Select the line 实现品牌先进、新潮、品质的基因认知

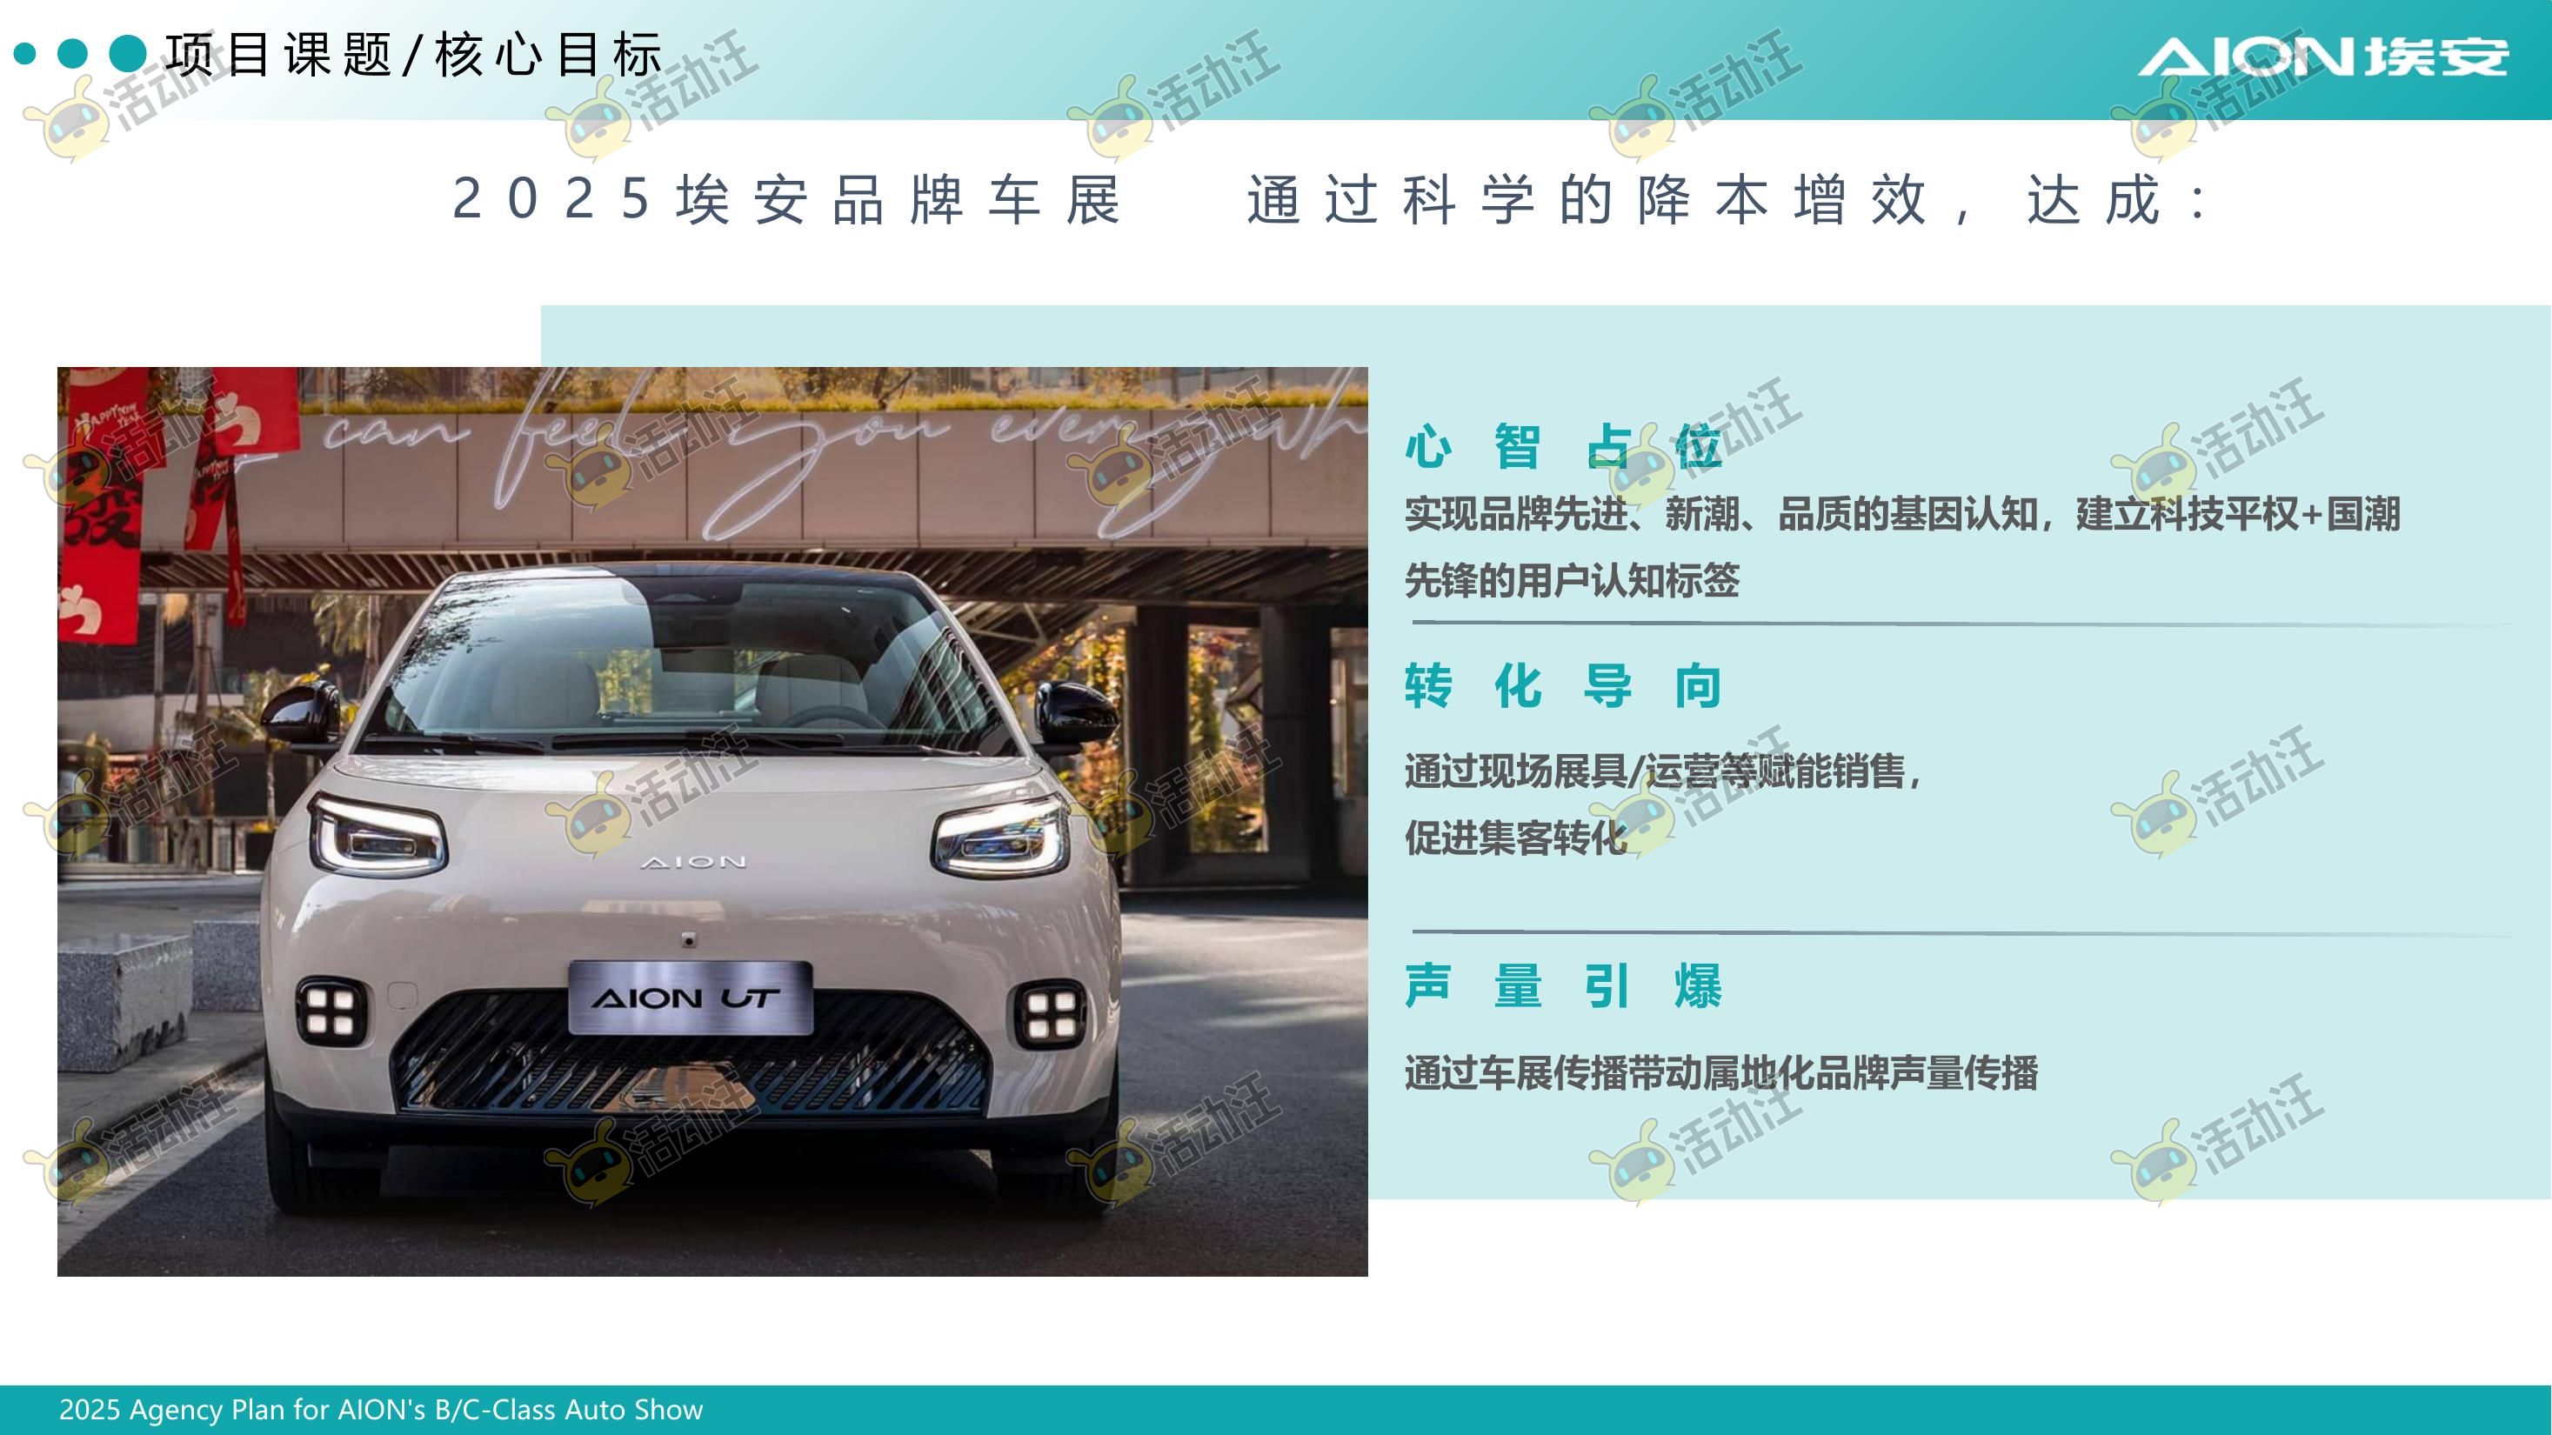click(x=1720, y=514)
